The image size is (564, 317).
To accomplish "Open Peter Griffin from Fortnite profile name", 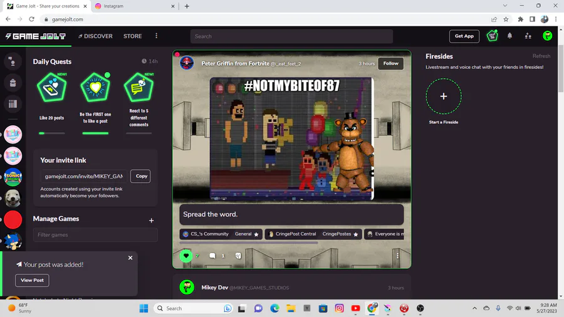I will (235, 64).
